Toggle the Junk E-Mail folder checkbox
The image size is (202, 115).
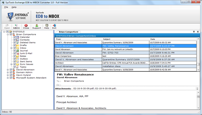click(x=15, y=53)
